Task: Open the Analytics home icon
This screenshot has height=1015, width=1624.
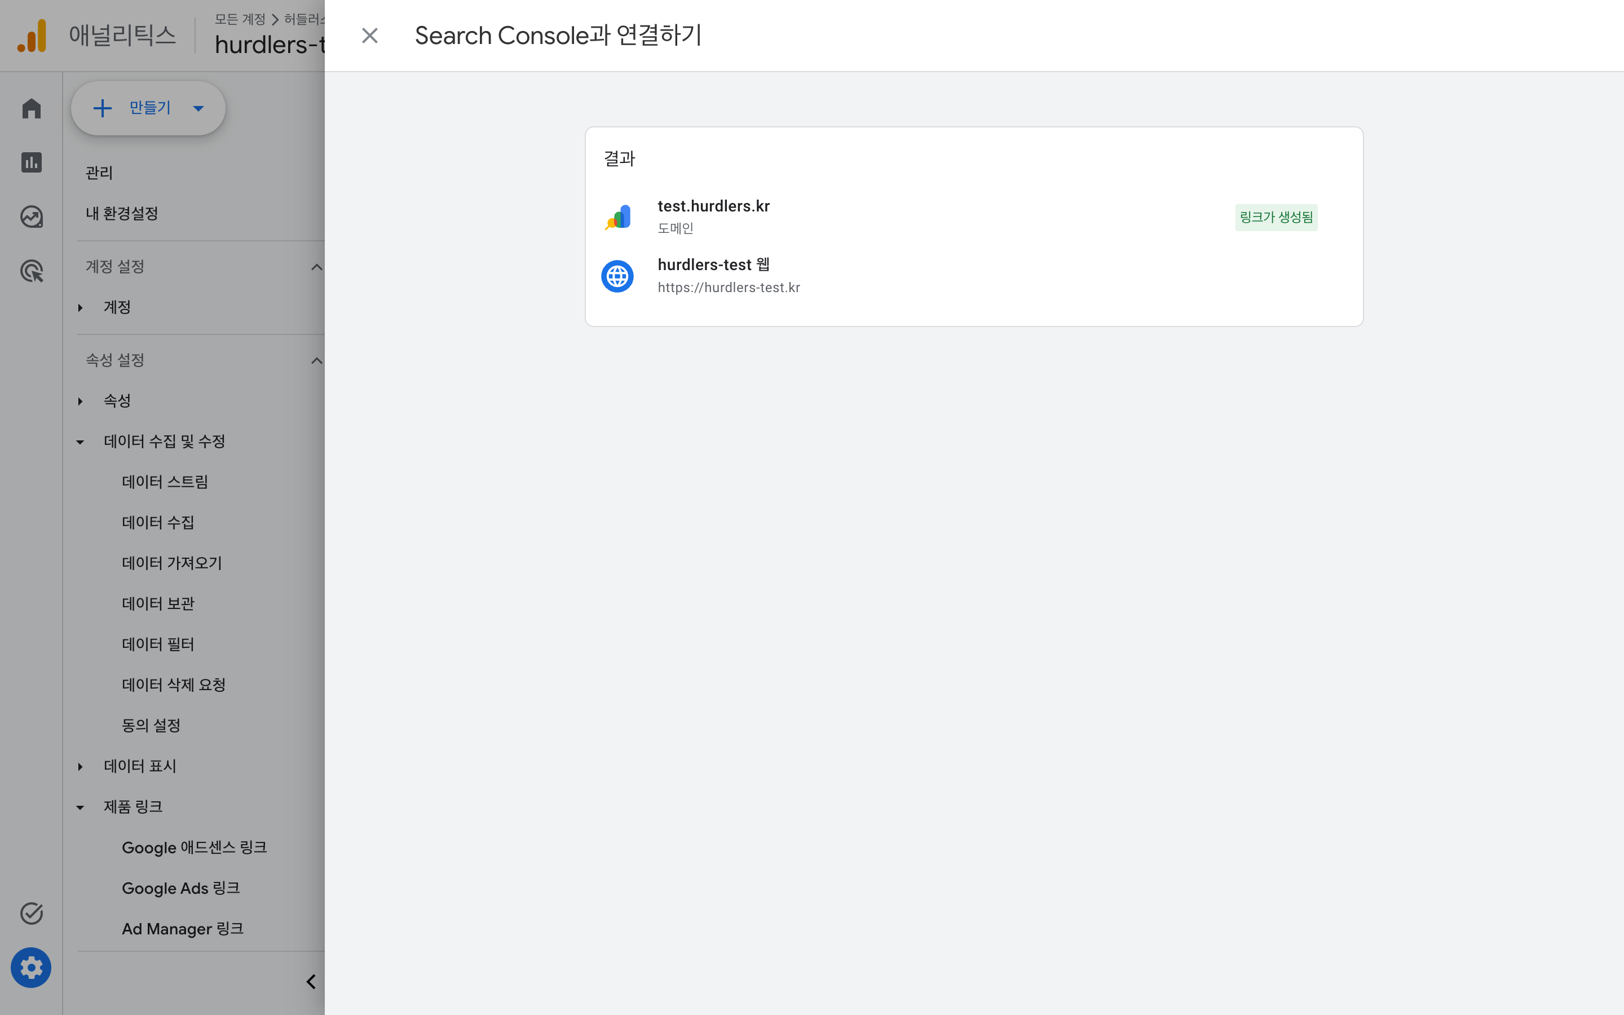Action: [32, 108]
